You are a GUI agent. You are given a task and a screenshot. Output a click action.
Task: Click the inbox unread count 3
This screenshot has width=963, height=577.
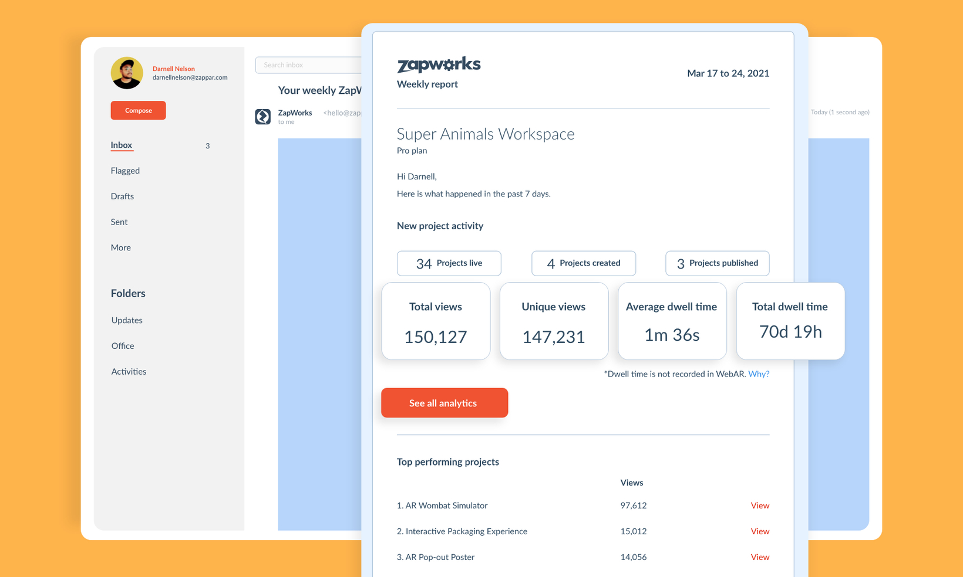click(207, 146)
